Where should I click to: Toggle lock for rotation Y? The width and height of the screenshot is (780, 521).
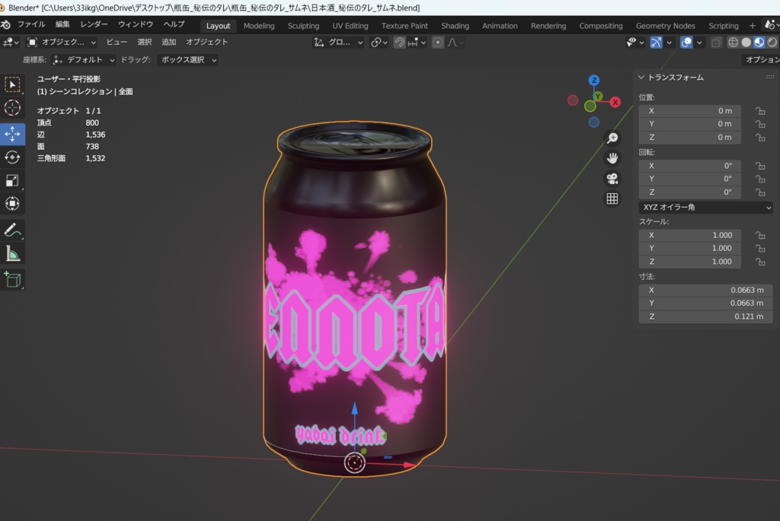pos(760,179)
